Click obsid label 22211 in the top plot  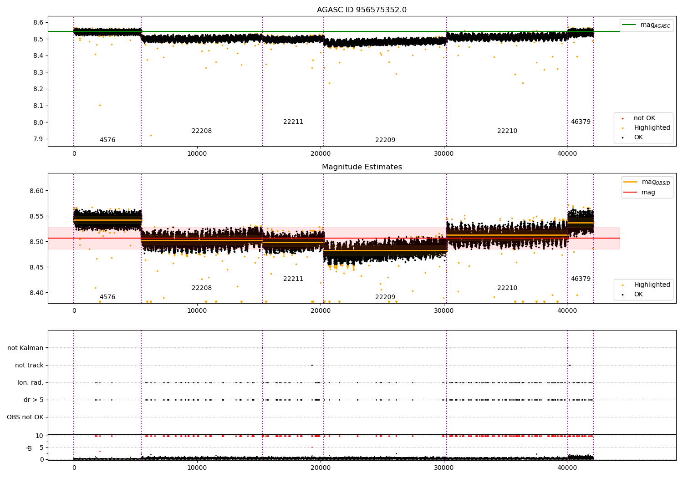(293, 122)
